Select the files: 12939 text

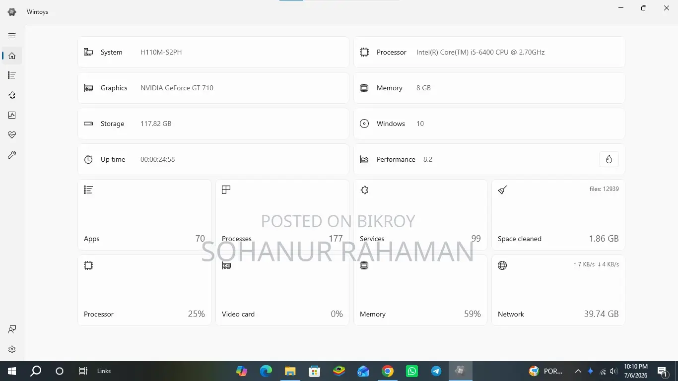pyautogui.click(x=604, y=189)
